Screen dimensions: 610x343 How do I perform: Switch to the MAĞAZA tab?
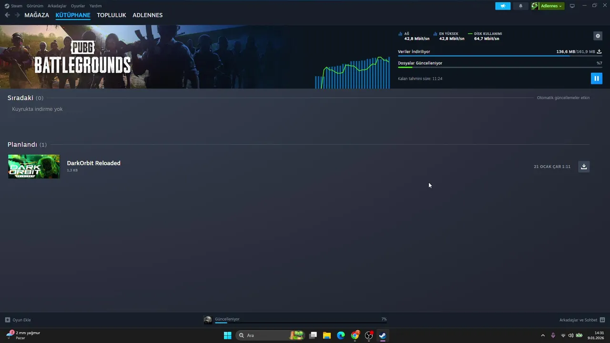37,15
